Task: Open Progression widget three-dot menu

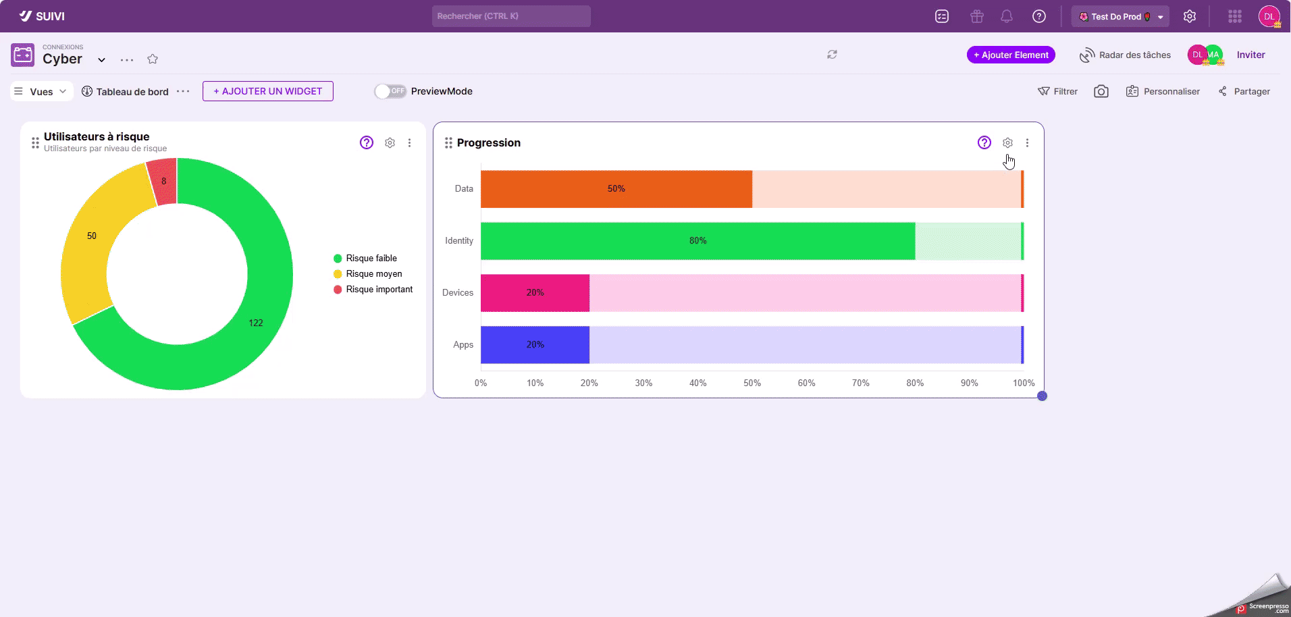Action: (x=1027, y=142)
